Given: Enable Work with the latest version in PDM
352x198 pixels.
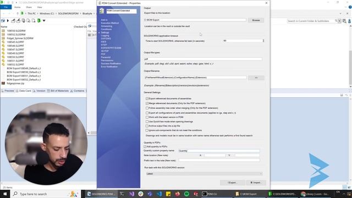Looking at the screenshot, I should (x=147, y=117).
